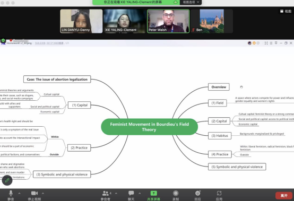This screenshot has height=201, width=294.
Task: Open the list menu icon in viewer
Action: pos(271,43)
